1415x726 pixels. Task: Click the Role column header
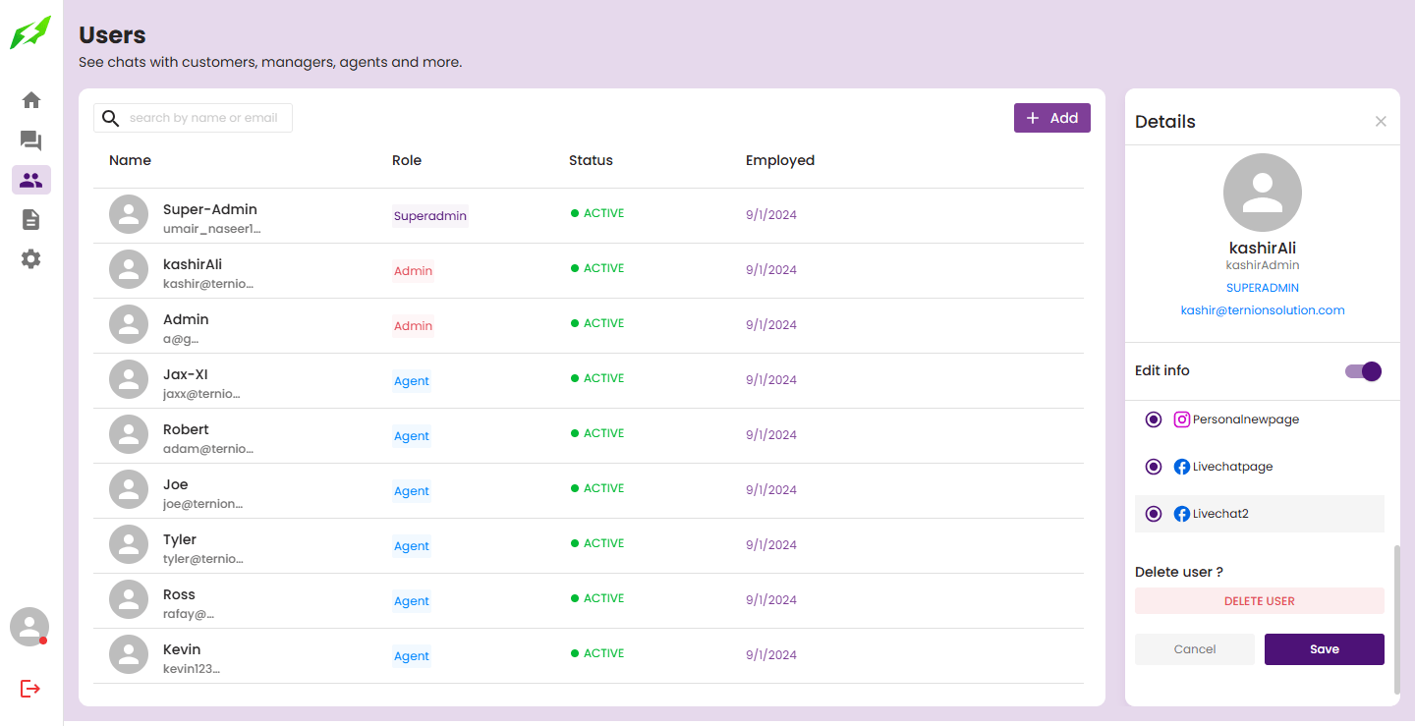[407, 160]
